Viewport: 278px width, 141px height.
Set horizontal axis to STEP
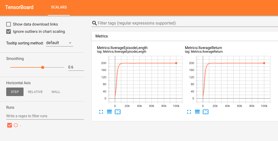coord(15,92)
